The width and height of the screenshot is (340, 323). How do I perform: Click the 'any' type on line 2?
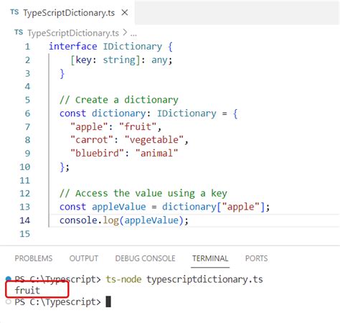159,60
